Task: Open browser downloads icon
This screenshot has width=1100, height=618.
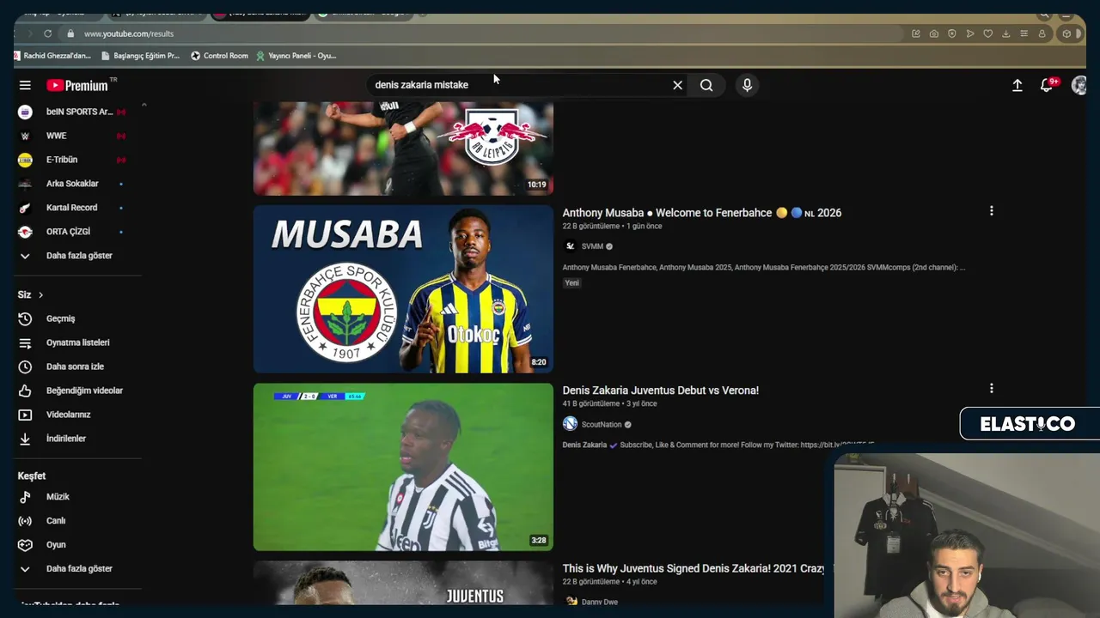Action: point(1006,33)
